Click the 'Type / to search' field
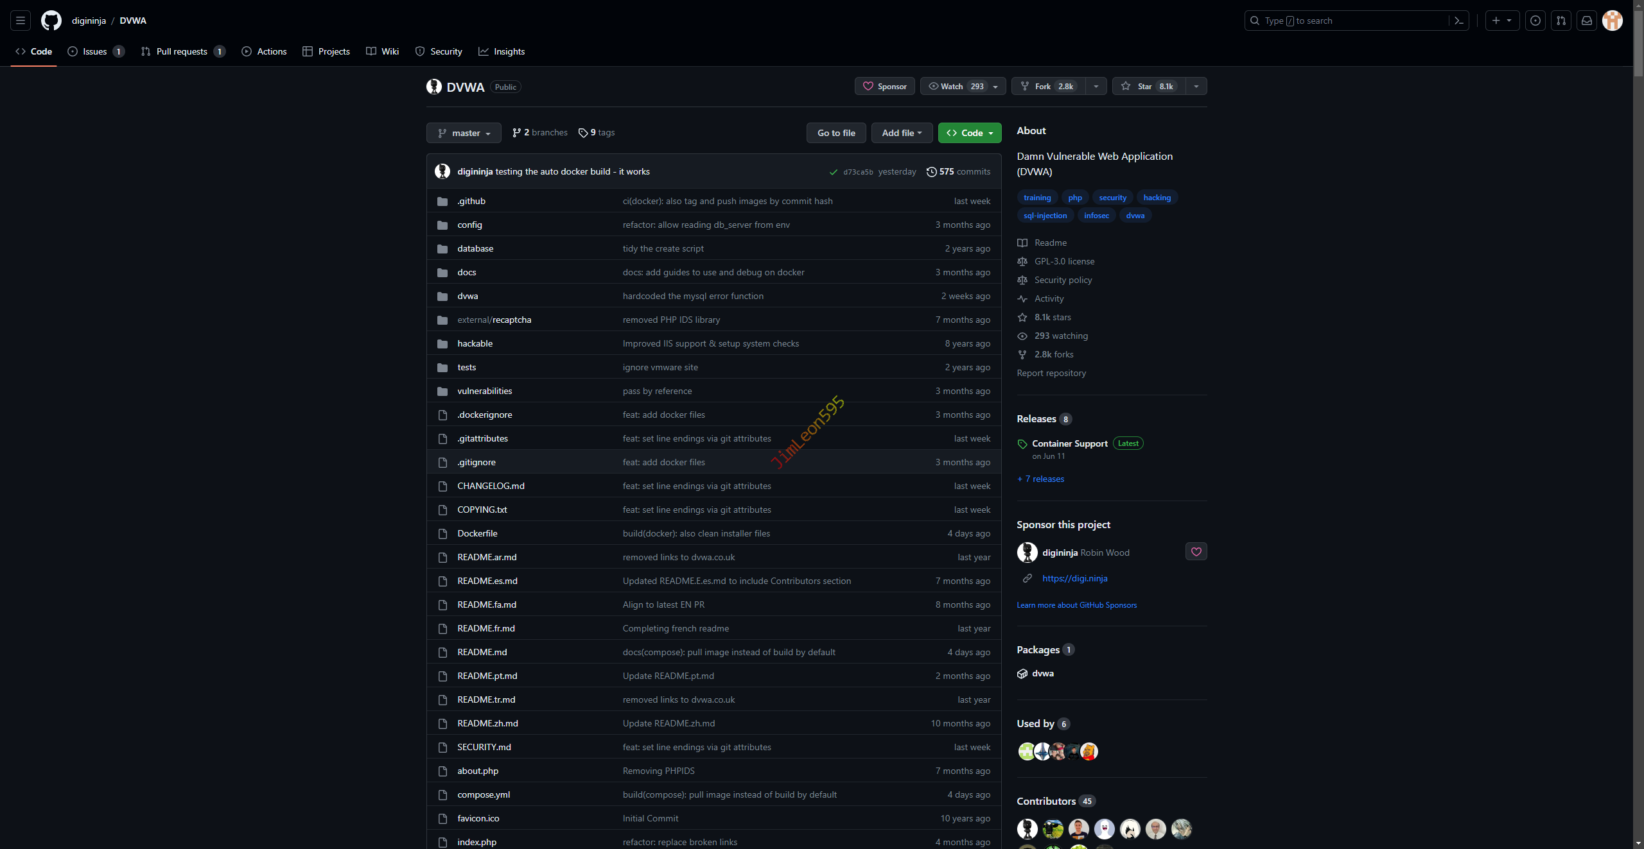The width and height of the screenshot is (1644, 849). [1349, 21]
